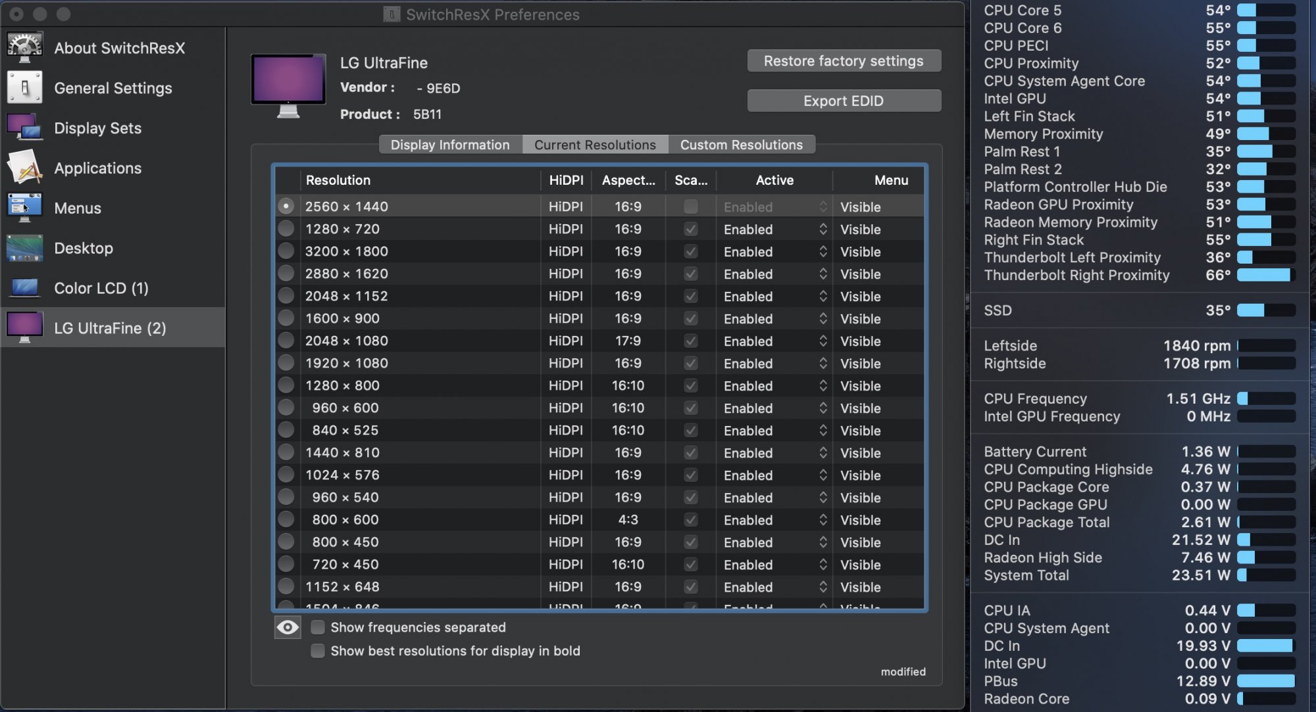
Task: Click 16:10 aspect cell for 960 × 600
Action: click(x=628, y=408)
